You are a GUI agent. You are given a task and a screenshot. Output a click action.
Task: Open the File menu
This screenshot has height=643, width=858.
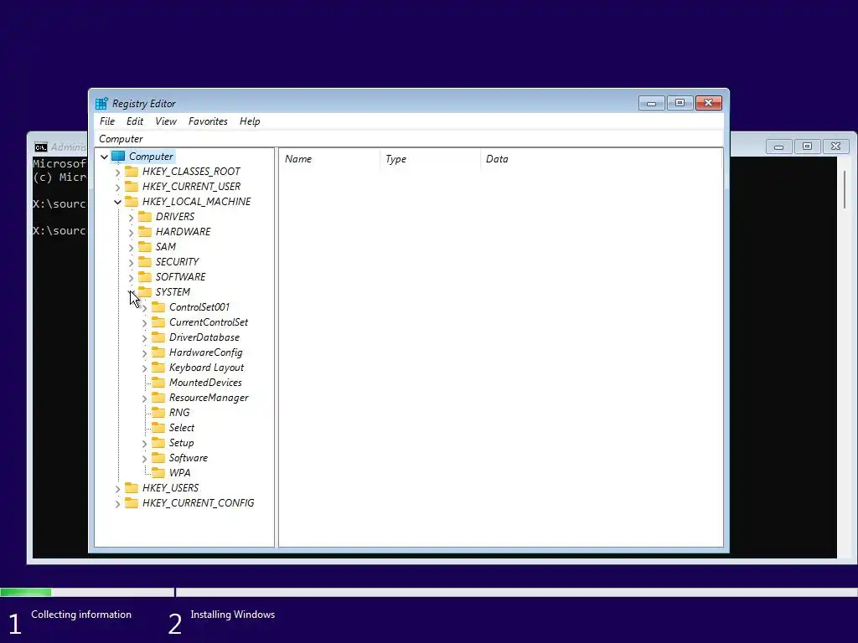tap(107, 121)
